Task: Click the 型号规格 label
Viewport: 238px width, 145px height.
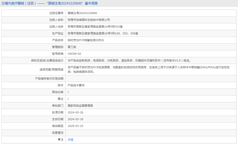Action: (58, 54)
